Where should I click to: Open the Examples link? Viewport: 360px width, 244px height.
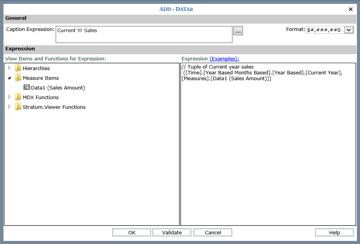(x=224, y=59)
